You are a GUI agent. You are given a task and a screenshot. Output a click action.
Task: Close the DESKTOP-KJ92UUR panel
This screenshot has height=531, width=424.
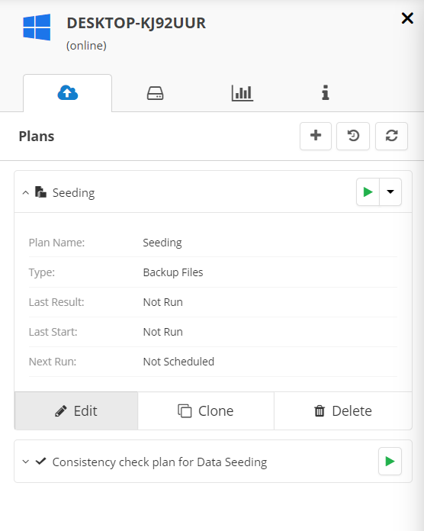click(x=407, y=18)
